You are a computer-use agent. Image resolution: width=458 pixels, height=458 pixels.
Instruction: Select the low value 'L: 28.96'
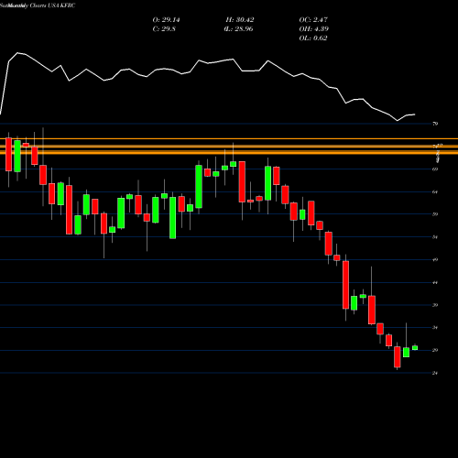click(x=240, y=29)
